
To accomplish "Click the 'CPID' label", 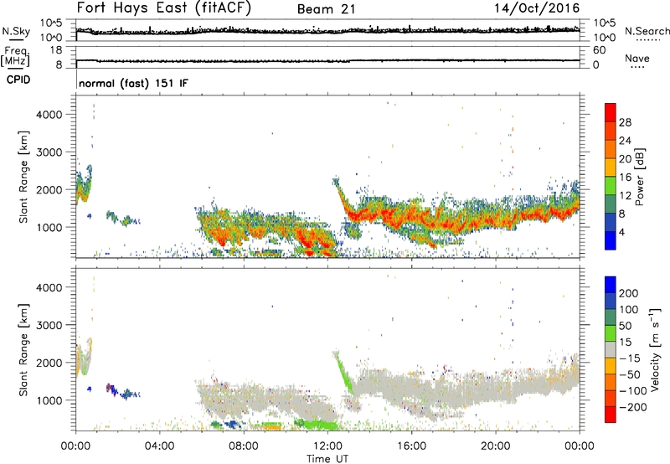I will 18,80.
